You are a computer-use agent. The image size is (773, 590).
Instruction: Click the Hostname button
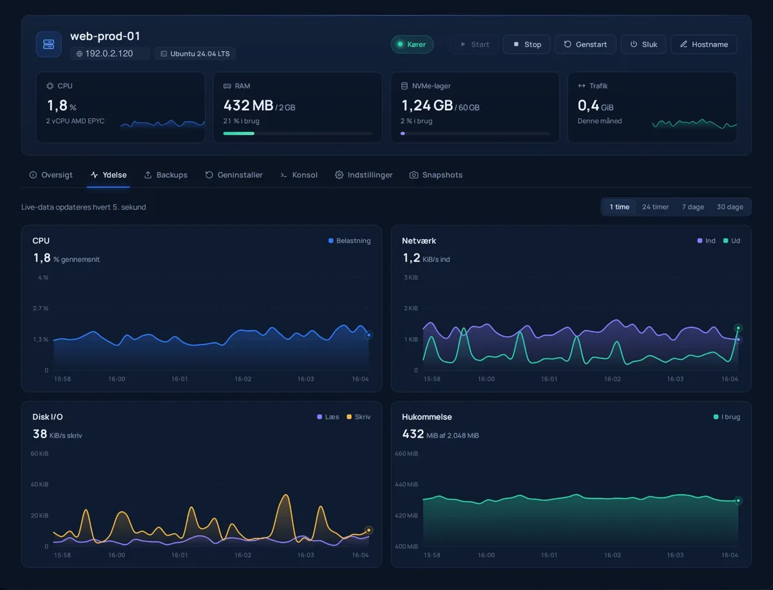pyautogui.click(x=704, y=44)
